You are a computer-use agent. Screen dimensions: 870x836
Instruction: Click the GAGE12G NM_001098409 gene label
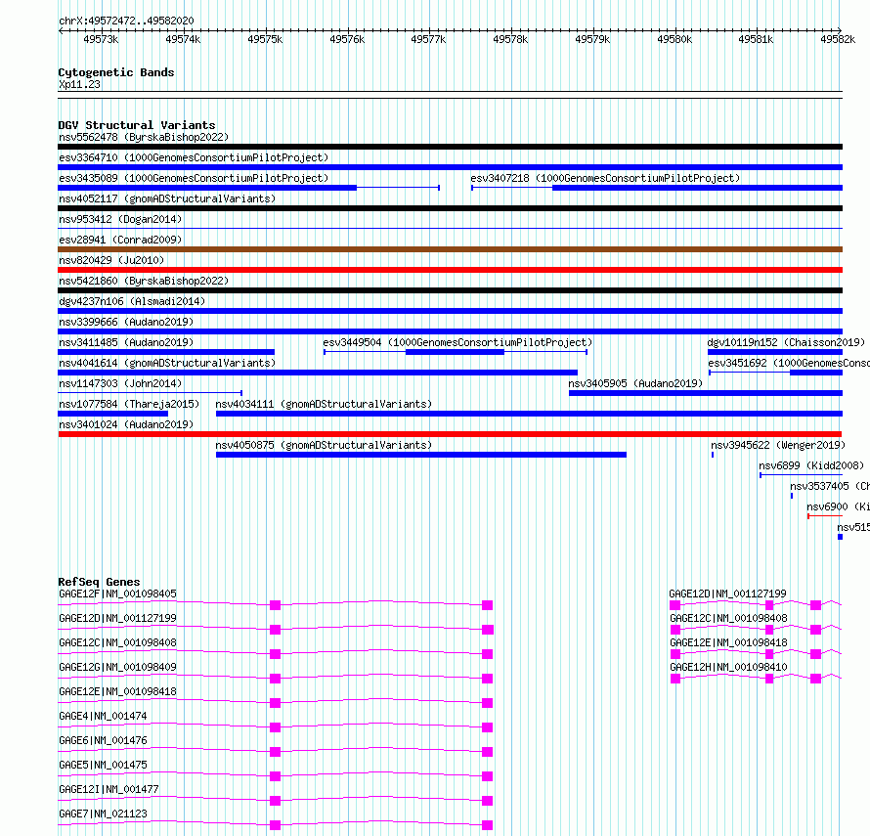pos(117,667)
